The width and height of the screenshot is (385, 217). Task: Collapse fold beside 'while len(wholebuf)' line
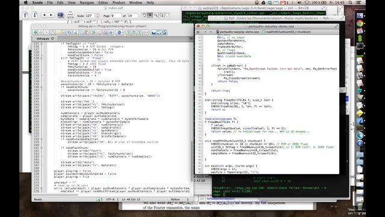tap(42, 189)
